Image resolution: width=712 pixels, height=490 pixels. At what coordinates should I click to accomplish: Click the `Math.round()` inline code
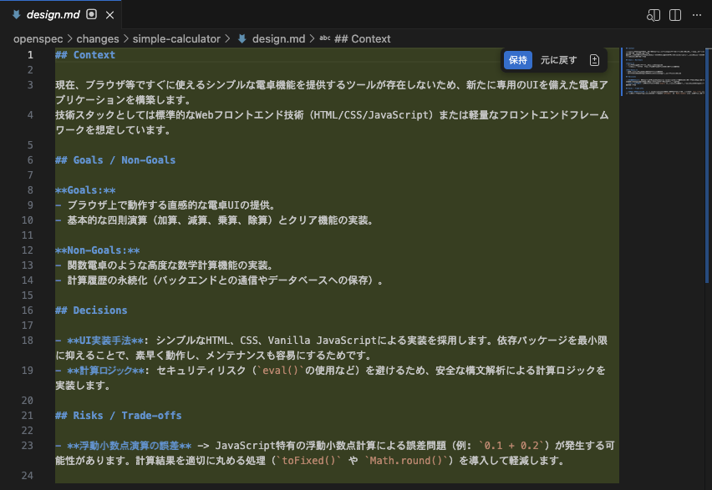(x=406, y=461)
